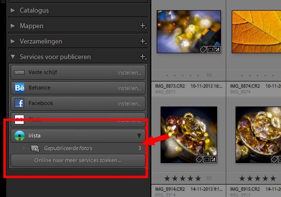
Task: Expand the Catalogus panel
Action: [x=13, y=10]
